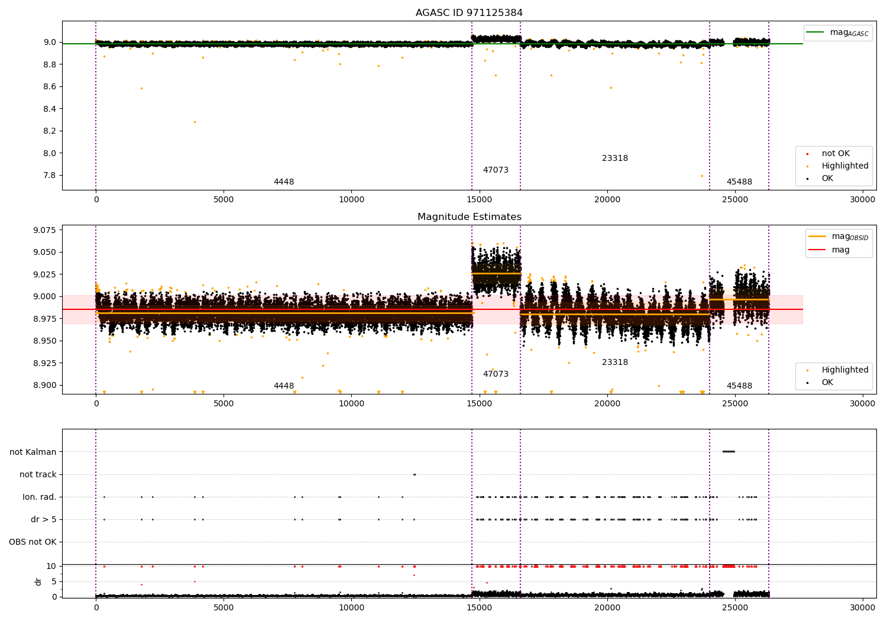Click obsid label '4448' in Magnitude Estimates plot
The height and width of the screenshot is (621, 887).
click(x=284, y=386)
